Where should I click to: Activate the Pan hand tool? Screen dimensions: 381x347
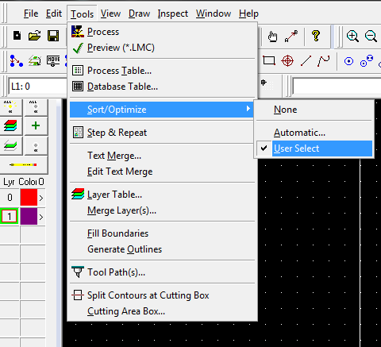click(x=272, y=36)
